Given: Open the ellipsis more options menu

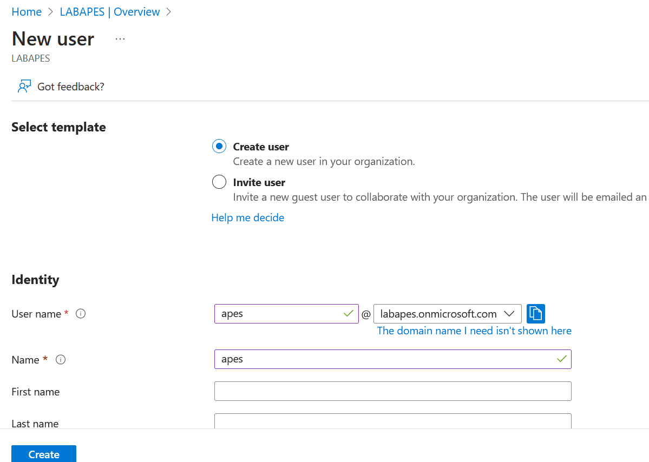Looking at the screenshot, I should click(120, 39).
